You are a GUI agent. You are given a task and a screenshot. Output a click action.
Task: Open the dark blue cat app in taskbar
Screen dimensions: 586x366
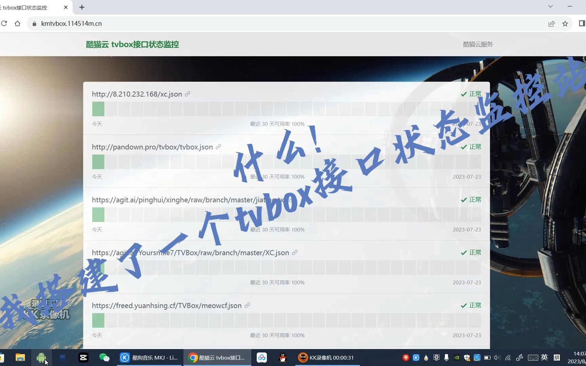(x=63, y=358)
